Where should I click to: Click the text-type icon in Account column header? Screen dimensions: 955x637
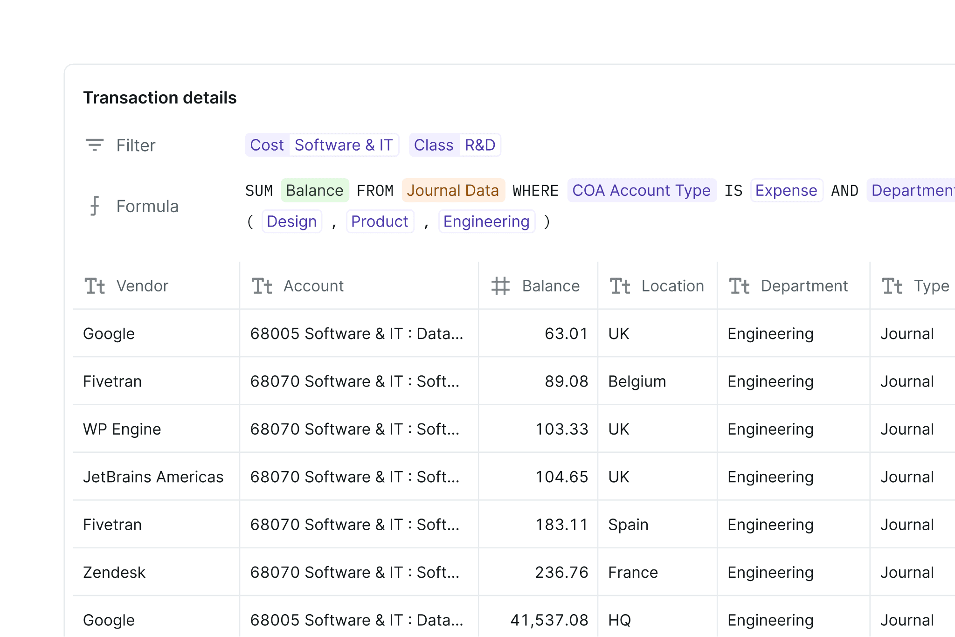coord(262,286)
